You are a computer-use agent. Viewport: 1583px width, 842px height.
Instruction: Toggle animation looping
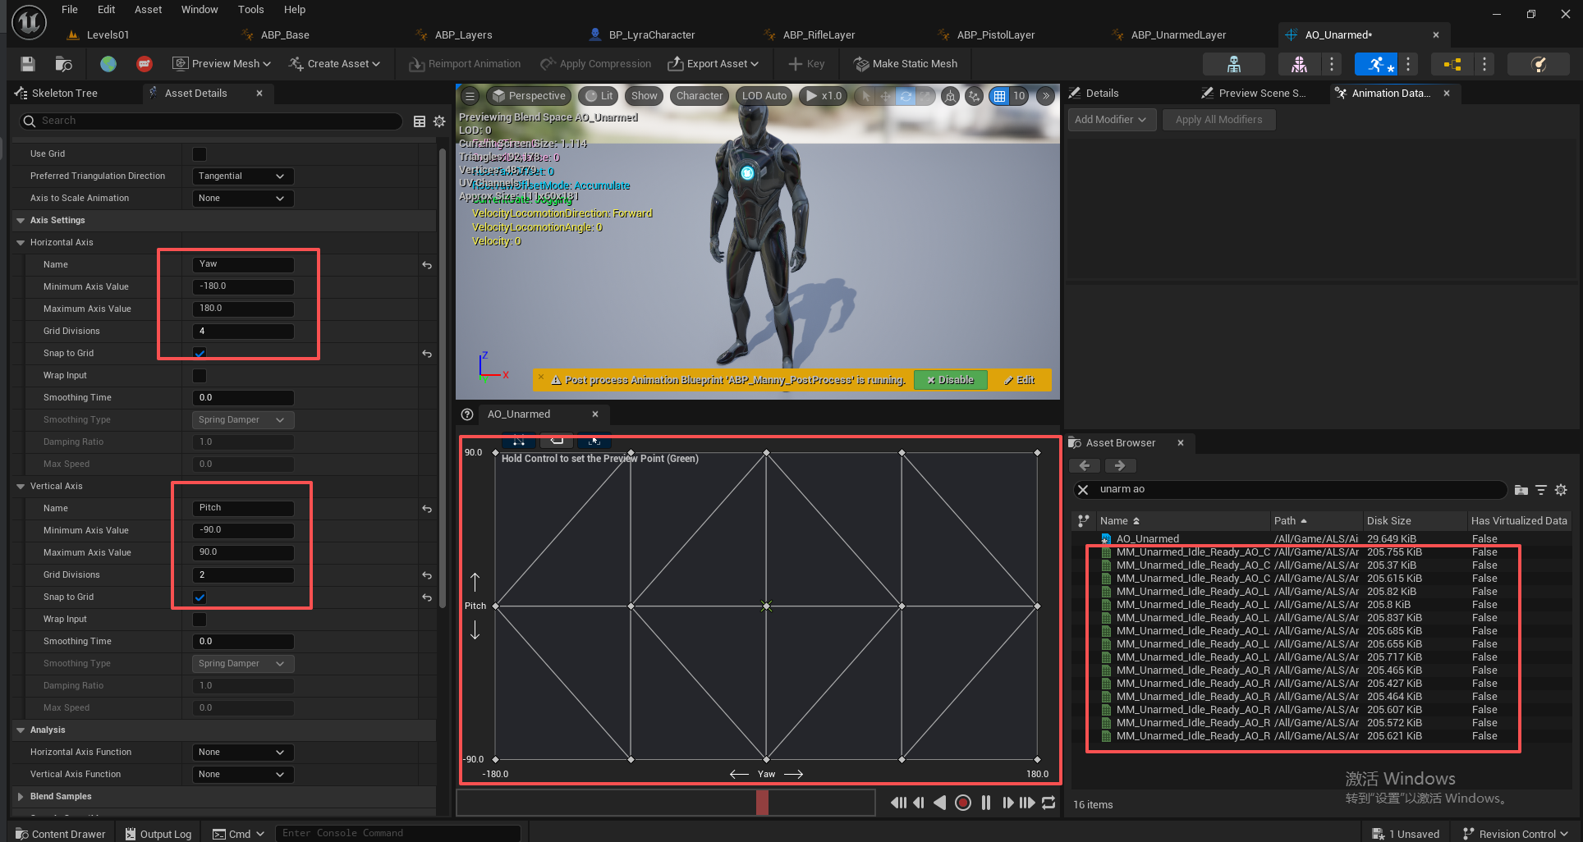click(1048, 803)
